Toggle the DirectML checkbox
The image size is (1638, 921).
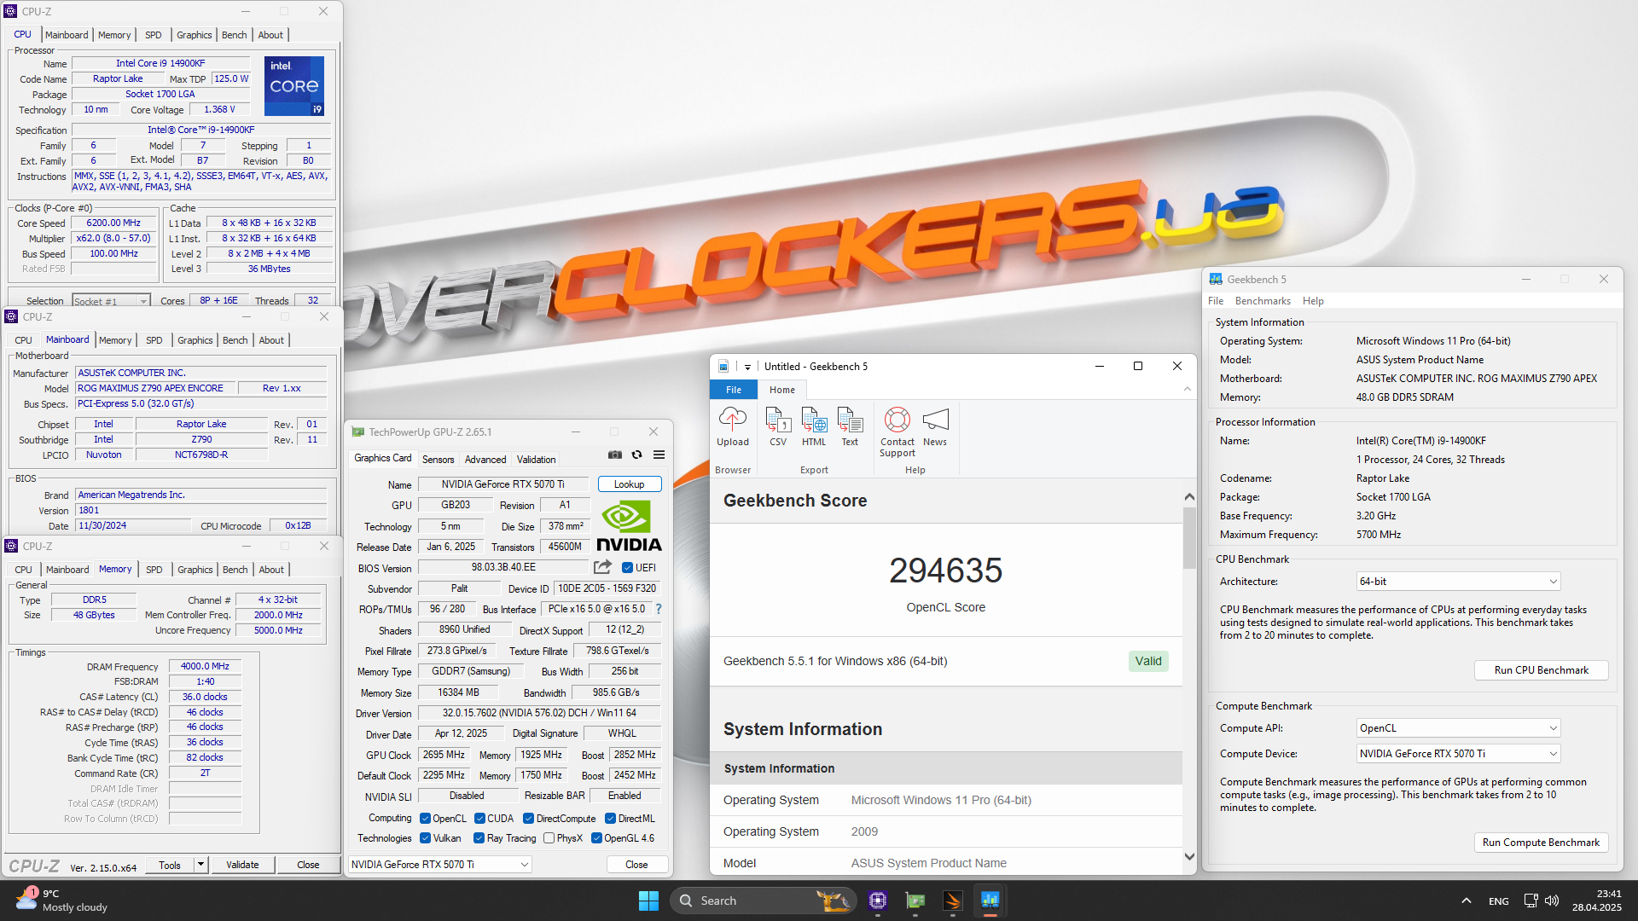coord(610,819)
